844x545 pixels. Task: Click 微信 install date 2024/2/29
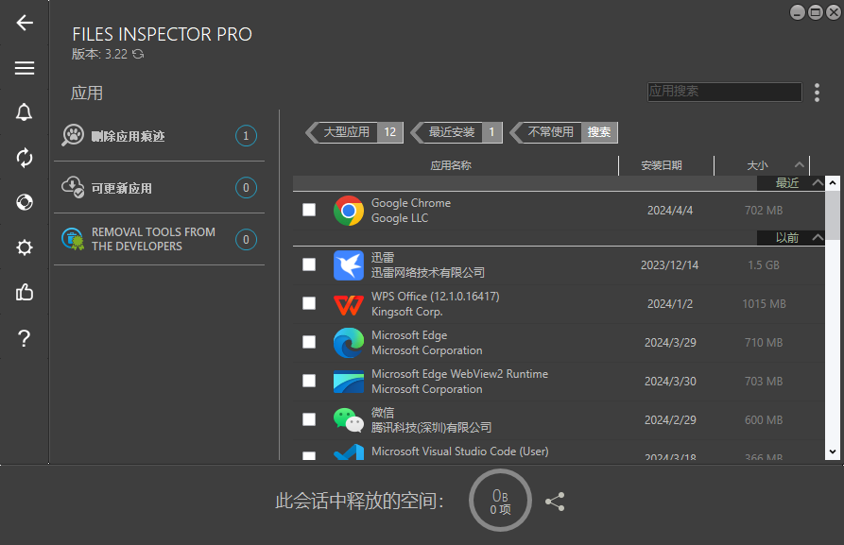pyautogui.click(x=670, y=420)
